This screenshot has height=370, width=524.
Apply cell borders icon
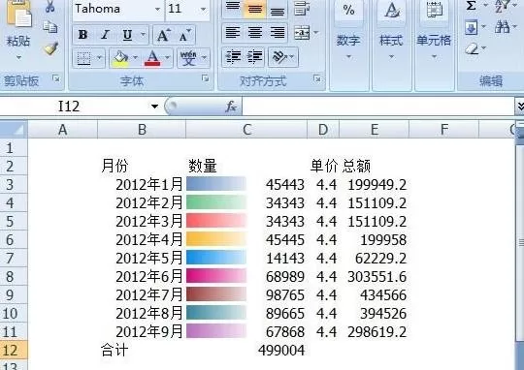(83, 58)
